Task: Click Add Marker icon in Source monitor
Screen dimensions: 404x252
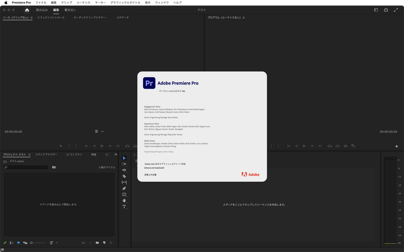Action: pos(61,146)
